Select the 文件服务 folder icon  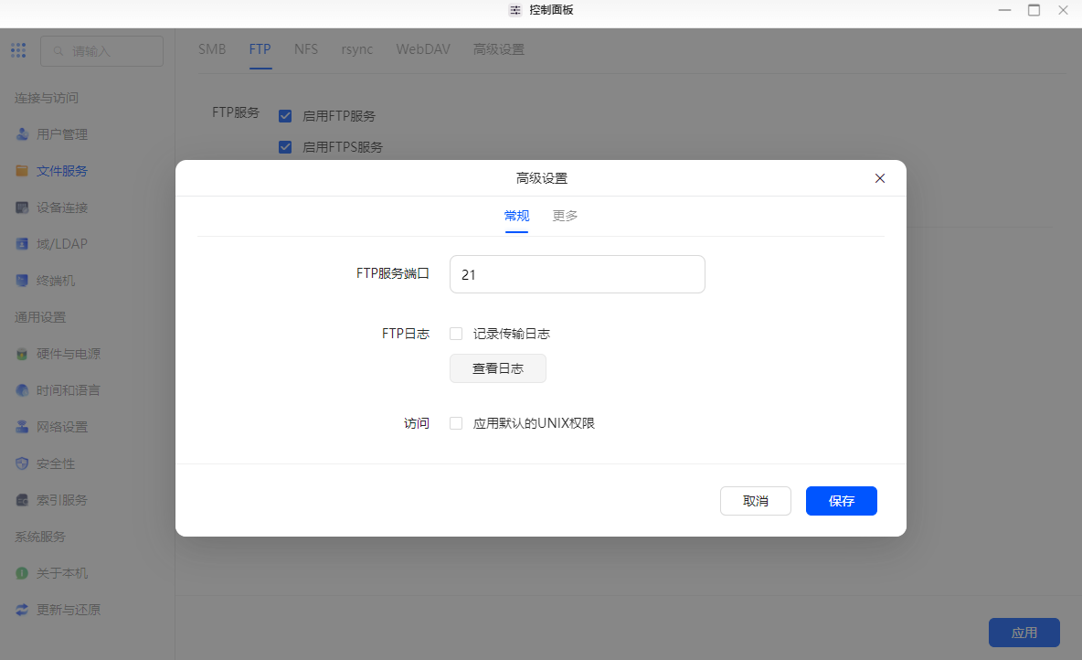tap(22, 171)
